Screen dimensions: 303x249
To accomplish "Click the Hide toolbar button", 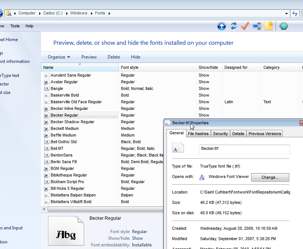I will tap(135, 57).
